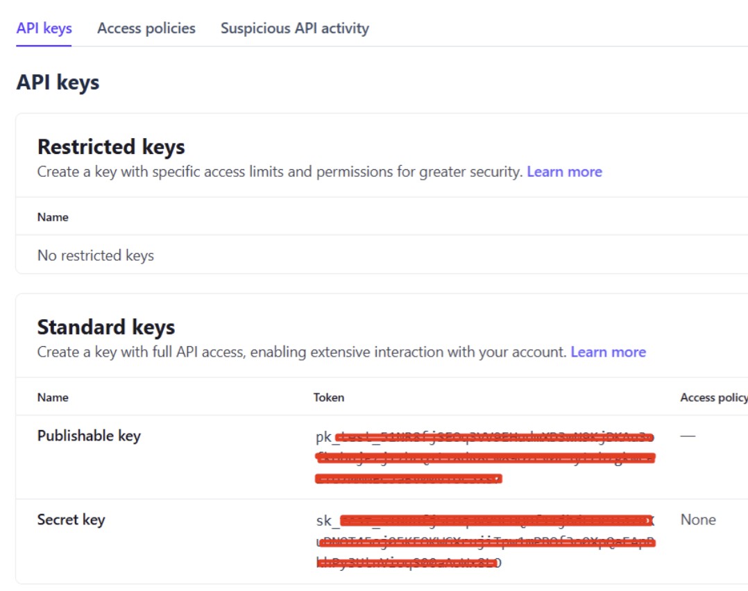Select the API keys tab

(x=44, y=28)
